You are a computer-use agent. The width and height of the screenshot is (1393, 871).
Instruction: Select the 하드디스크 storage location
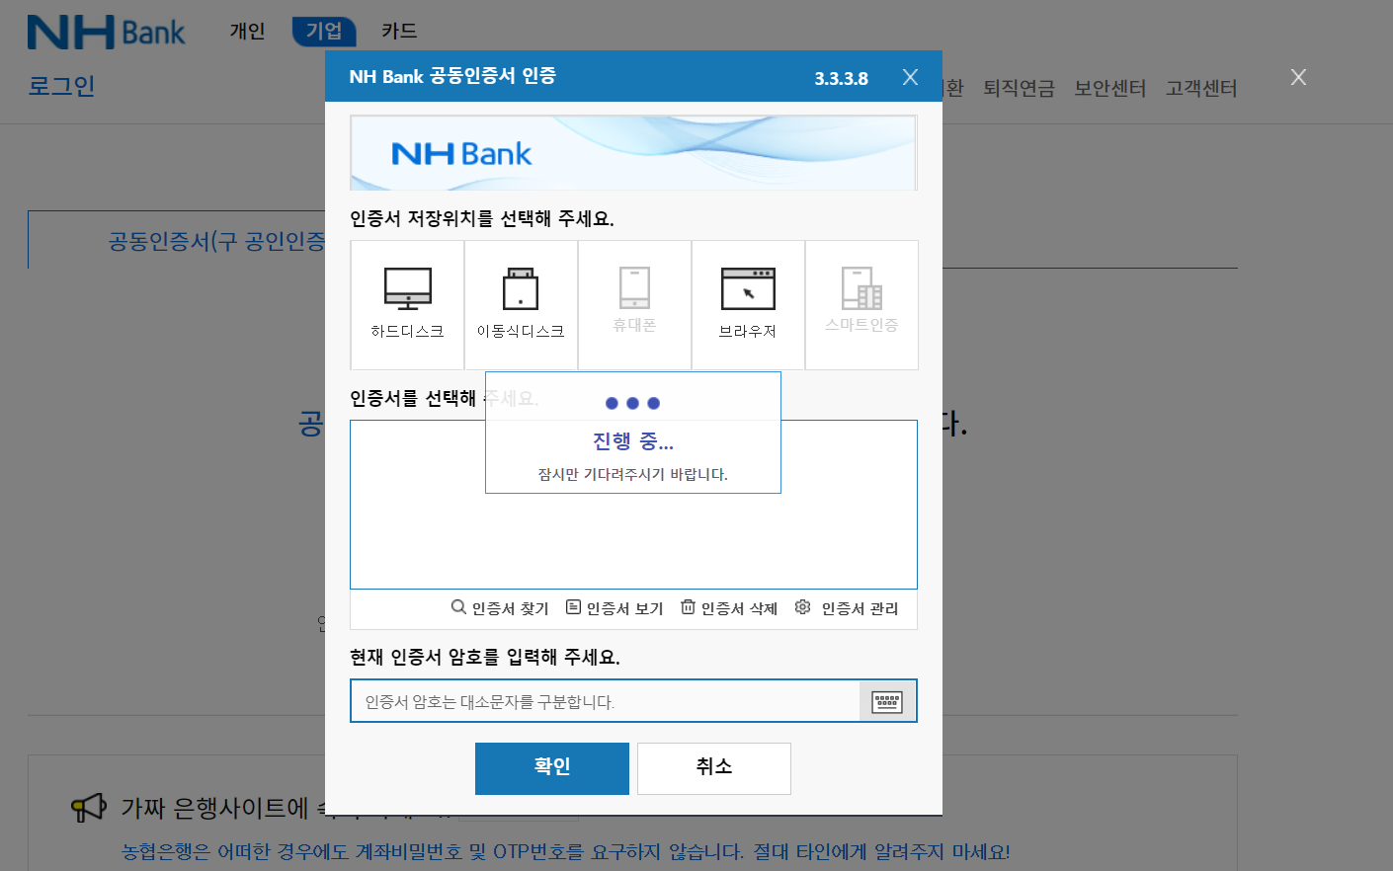(407, 305)
